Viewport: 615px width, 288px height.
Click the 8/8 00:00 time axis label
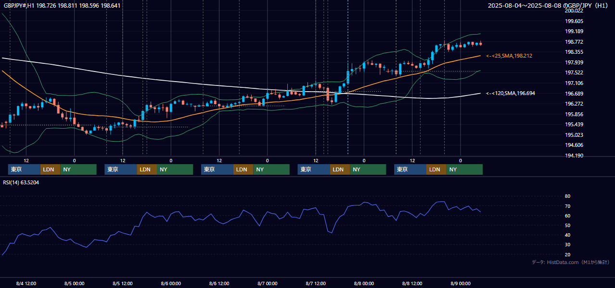364,284
